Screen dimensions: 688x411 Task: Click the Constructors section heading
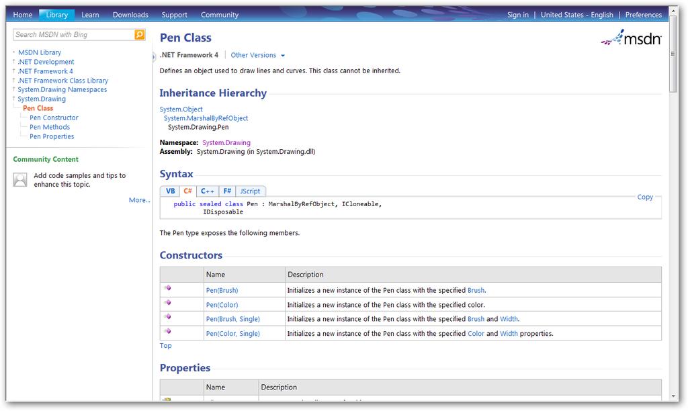[191, 255]
